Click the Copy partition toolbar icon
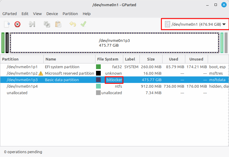Viewport: 229px width, 157px height. click(x=47, y=24)
